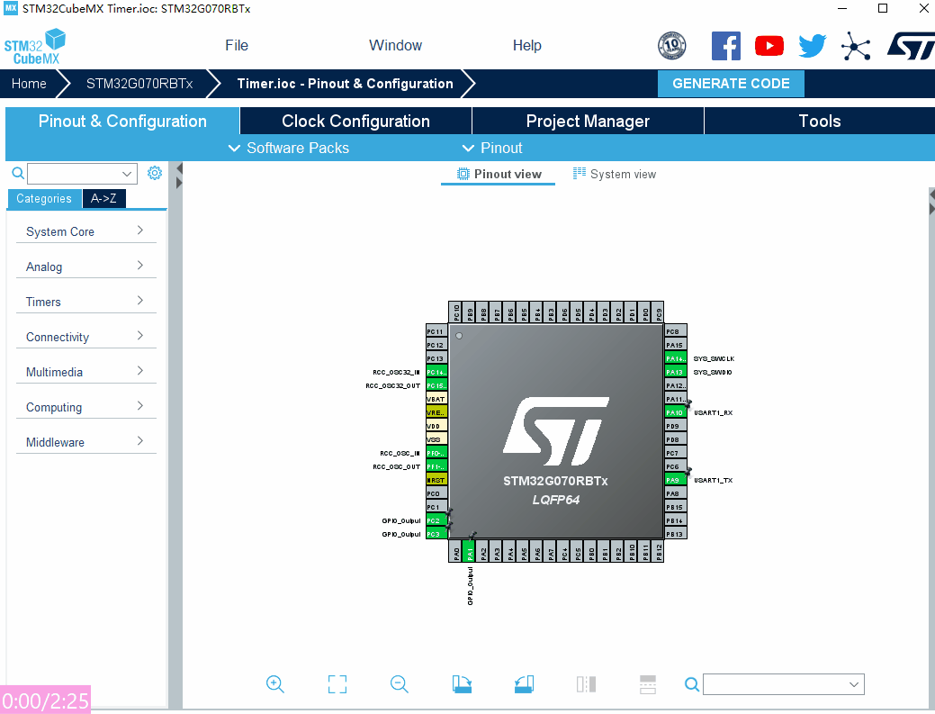The image size is (935, 714).
Task: Click the zoom out magnifier icon
Action: pos(399,683)
